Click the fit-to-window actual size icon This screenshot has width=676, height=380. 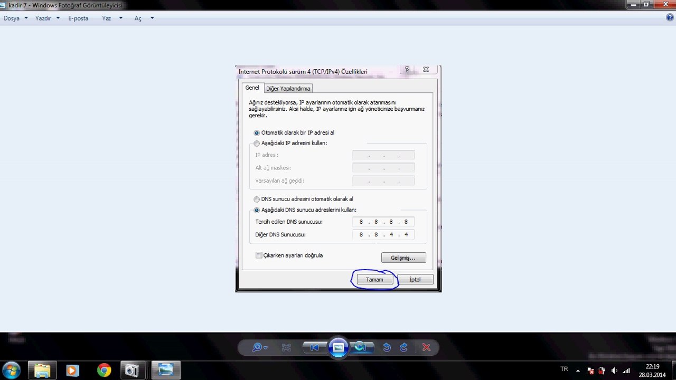click(286, 347)
